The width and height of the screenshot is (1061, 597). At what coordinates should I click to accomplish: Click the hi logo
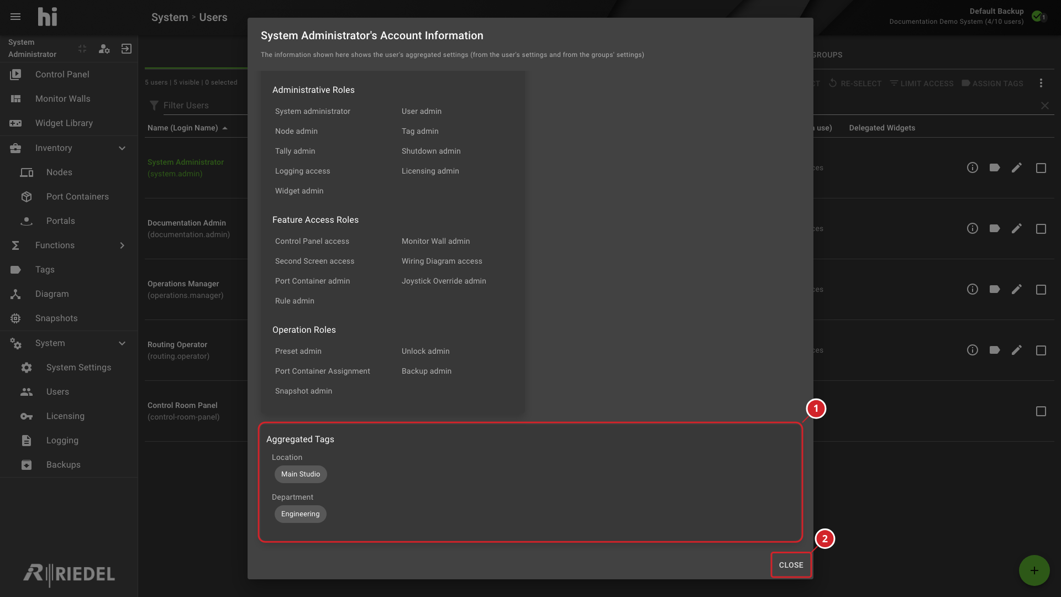(x=47, y=17)
